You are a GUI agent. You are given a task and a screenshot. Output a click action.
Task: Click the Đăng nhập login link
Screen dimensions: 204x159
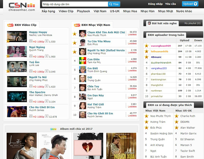coord(155,4)
